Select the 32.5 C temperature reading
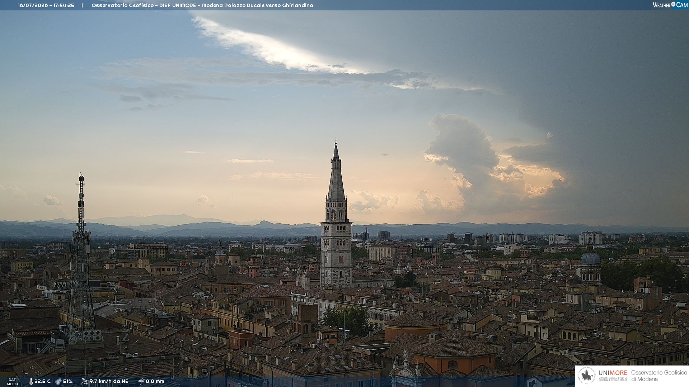Image resolution: width=689 pixels, height=387 pixels. tap(42, 381)
